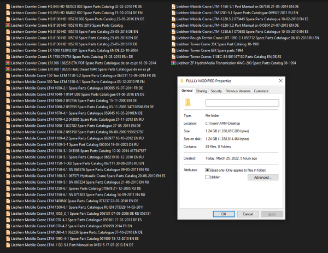
Task: Open the Customize tab
Action: click(x=261, y=91)
